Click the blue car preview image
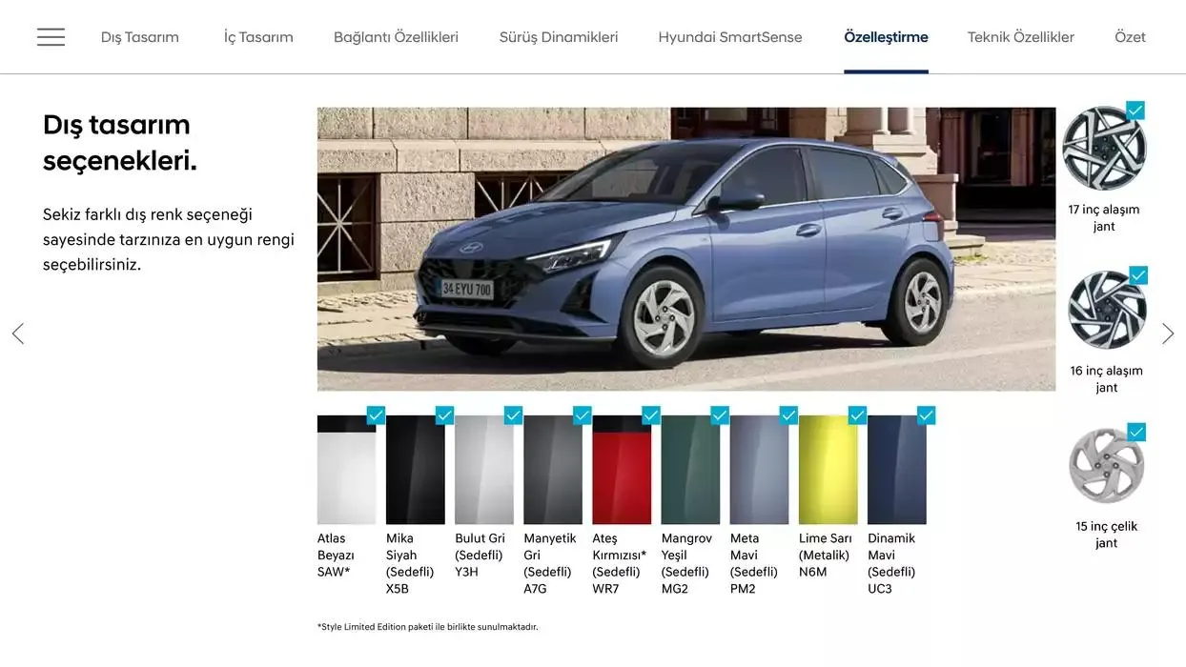The height and width of the screenshot is (667, 1186). click(x=686, y=250)
